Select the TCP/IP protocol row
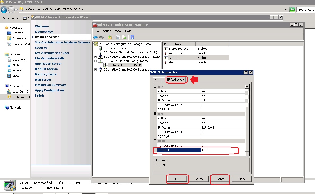 (x=196, y=58)
